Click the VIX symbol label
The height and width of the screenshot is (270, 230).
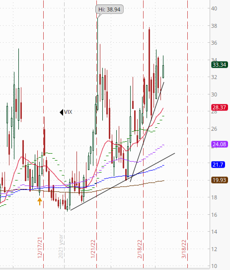coord(68,112)
